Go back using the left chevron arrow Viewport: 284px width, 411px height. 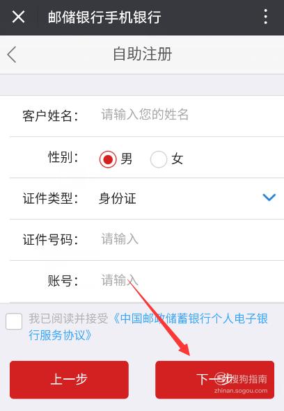pos(12,54)
